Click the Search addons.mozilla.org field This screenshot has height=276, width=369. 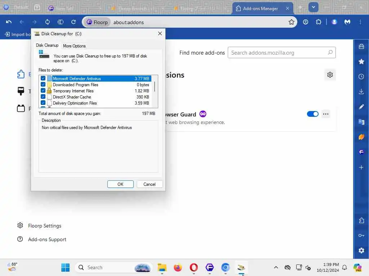coord(281,52)
